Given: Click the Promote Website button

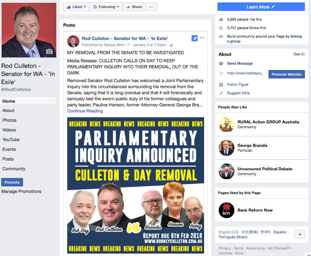Looking at the screenshot, I should coord(286,74).
